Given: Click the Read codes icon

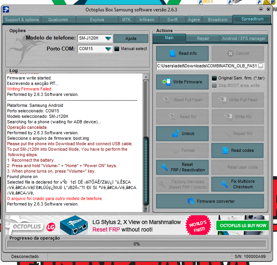Looking at the screenshot, I should 225,150.
